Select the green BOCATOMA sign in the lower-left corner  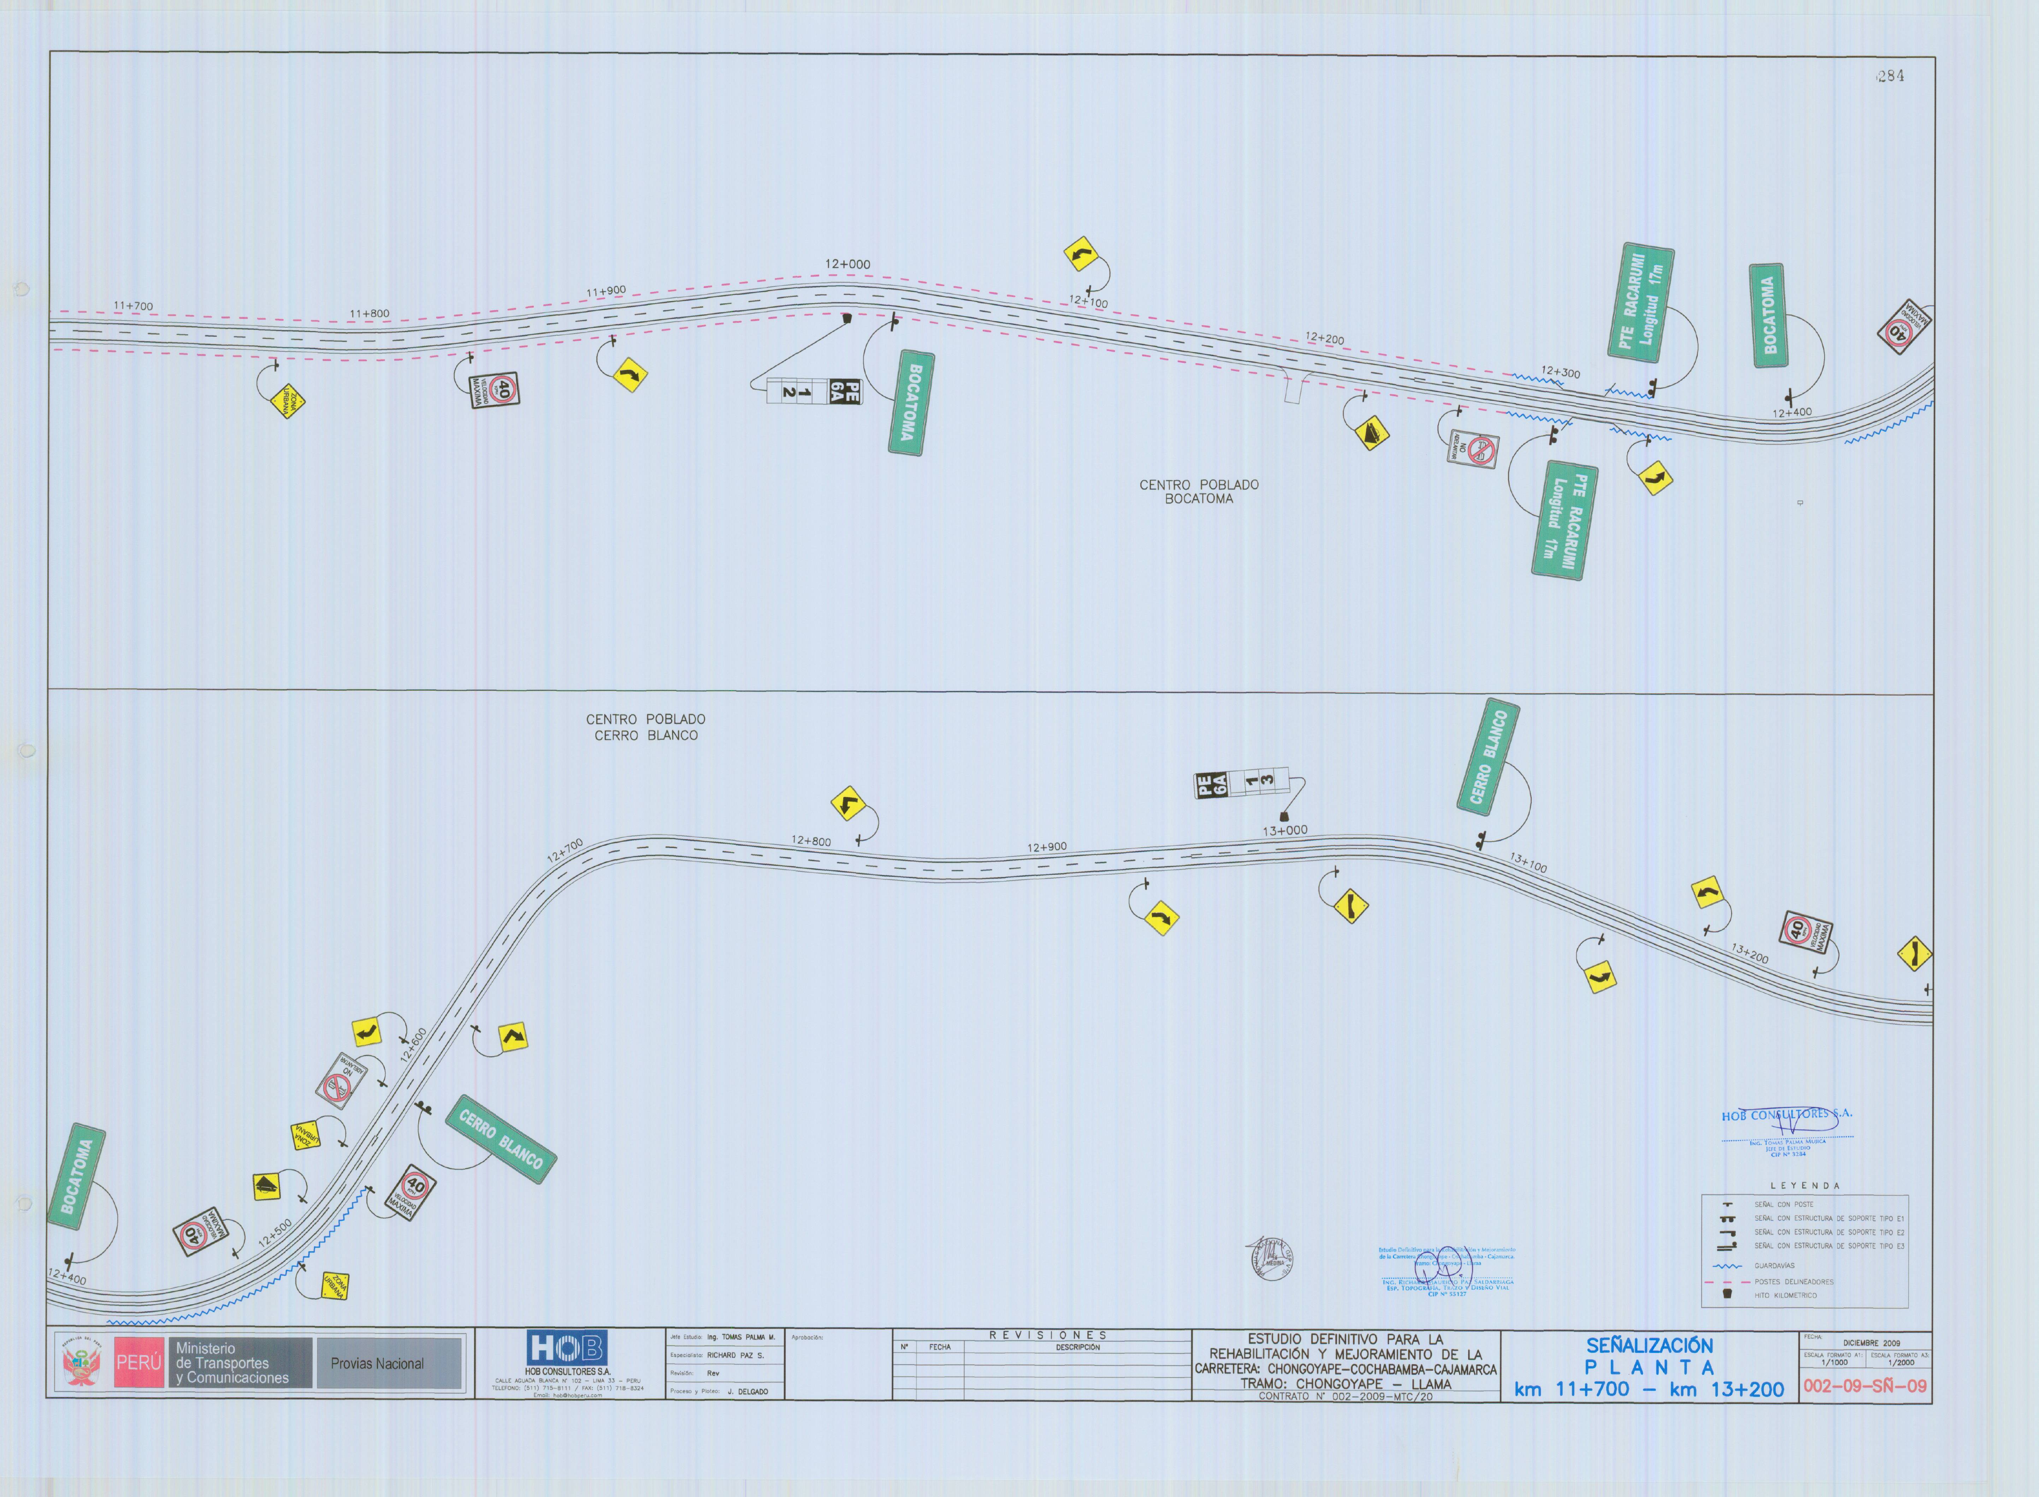pos(77,1176)
